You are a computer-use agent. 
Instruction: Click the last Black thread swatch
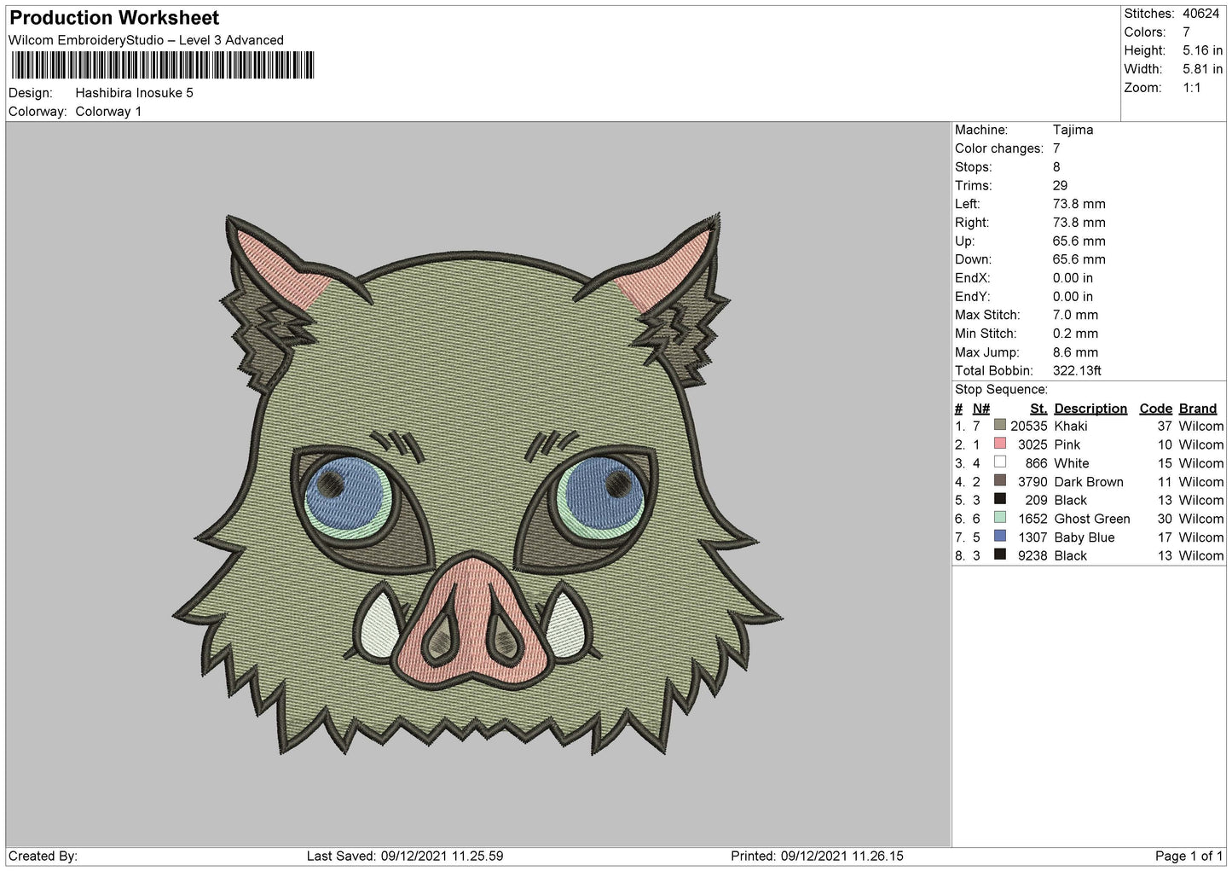[x=1000, y=555]
